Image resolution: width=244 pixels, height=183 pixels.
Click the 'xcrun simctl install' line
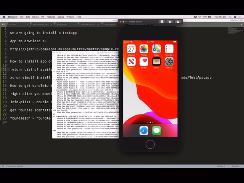click(x=30, y=77)
